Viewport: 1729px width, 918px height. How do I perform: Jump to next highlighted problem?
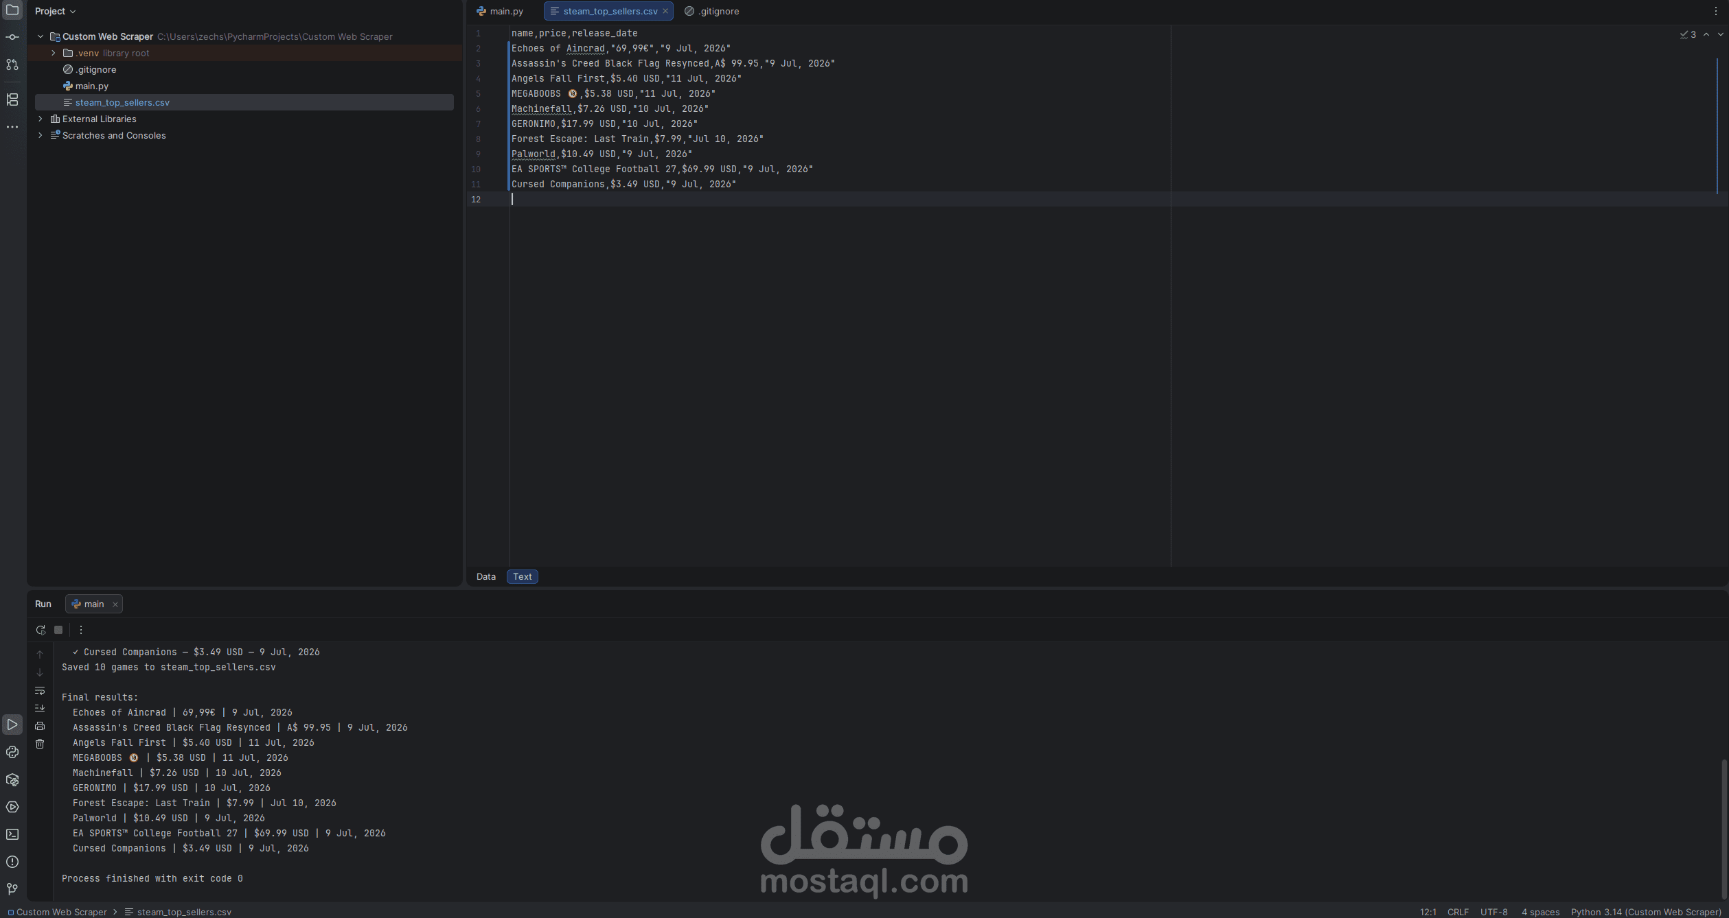[x=1720, y=34]
